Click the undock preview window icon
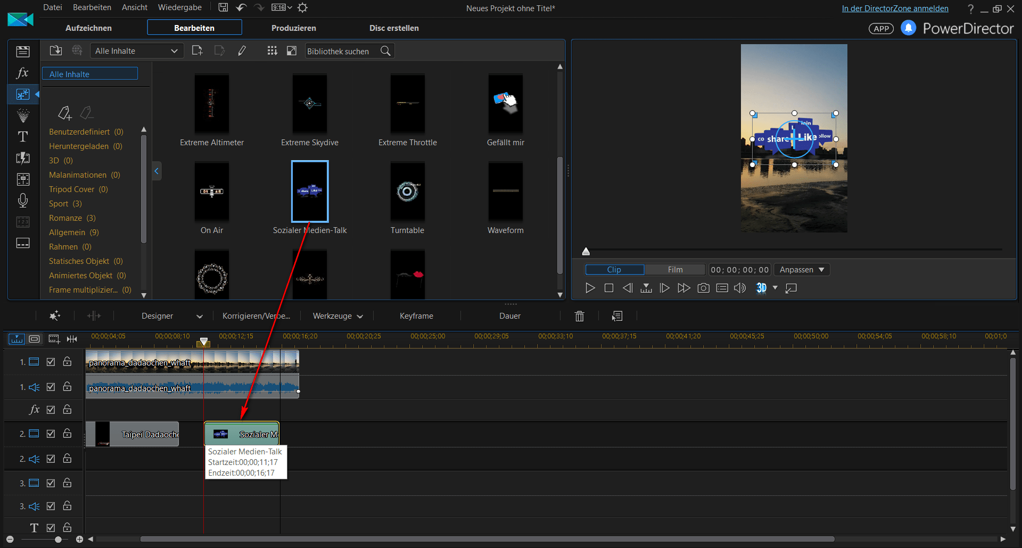Image resolution: width=1022 pixels, height=548 pixels. (791, 288)
